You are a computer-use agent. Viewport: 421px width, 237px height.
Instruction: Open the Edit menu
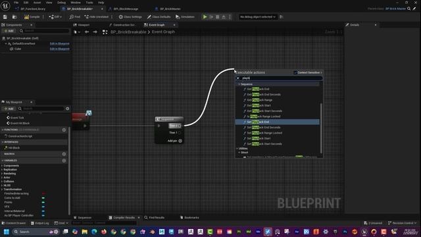(x=26, y=3)
